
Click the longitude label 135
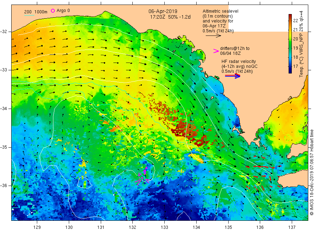tap(228, 227)
